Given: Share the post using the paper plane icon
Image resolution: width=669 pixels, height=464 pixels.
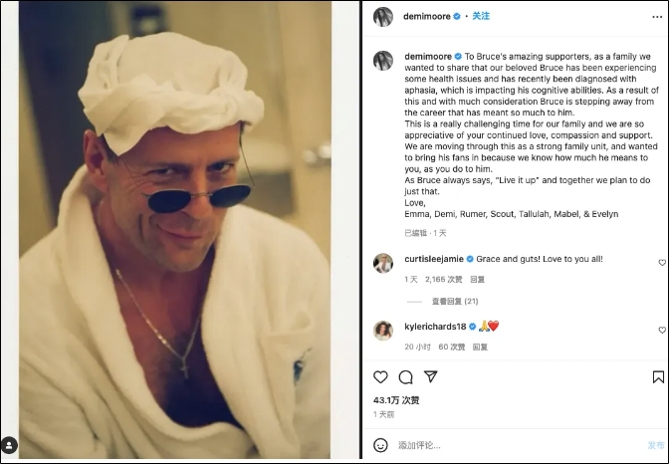Looking at the screenshot, I should tap(430, 376).
